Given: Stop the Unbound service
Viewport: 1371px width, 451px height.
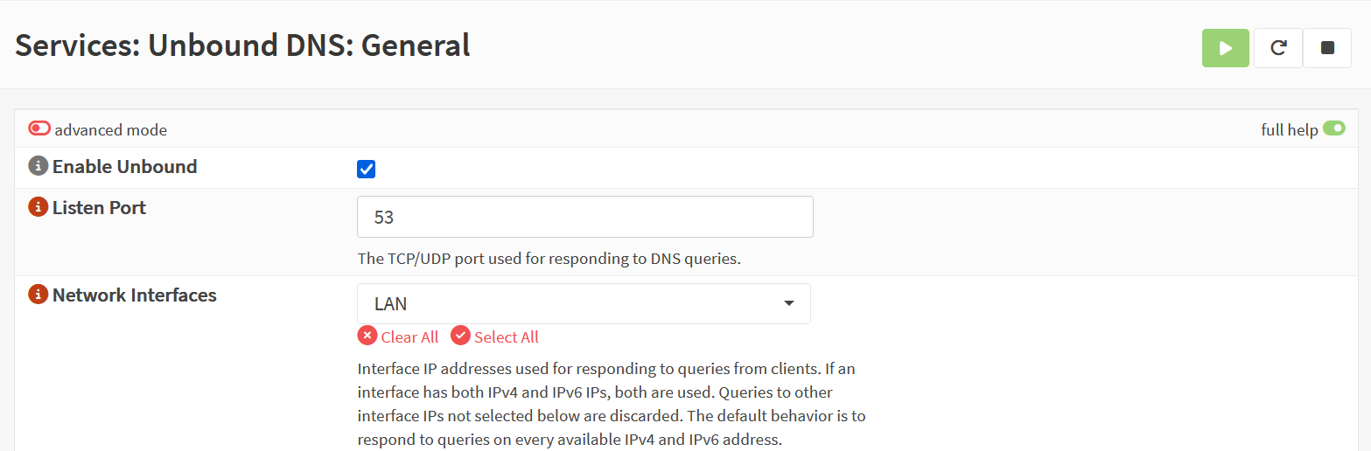Looking at the screenshot, I should click(x=1327, y=48).
